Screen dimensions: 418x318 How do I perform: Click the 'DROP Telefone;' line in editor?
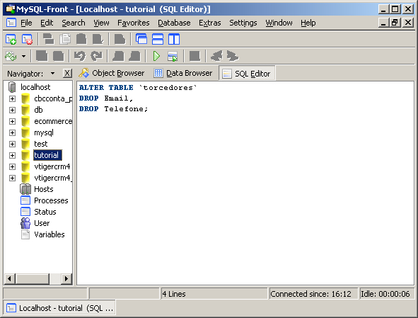pos(114,109)
